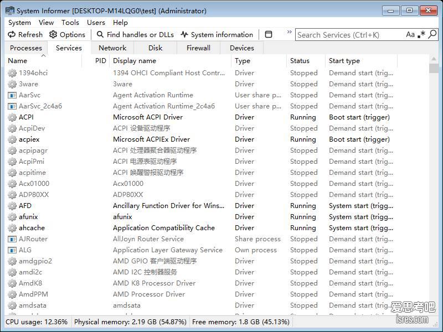Viewport: 443px width, 332px height.
Task: Click the Refresh icon in the toolbar
Action: pos(12,34)
